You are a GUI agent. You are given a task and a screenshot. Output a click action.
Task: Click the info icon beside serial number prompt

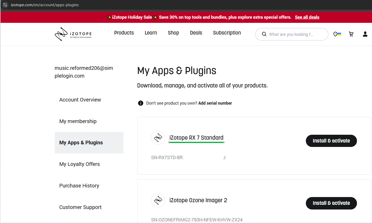pyautogui.click(x=141, y=103)
